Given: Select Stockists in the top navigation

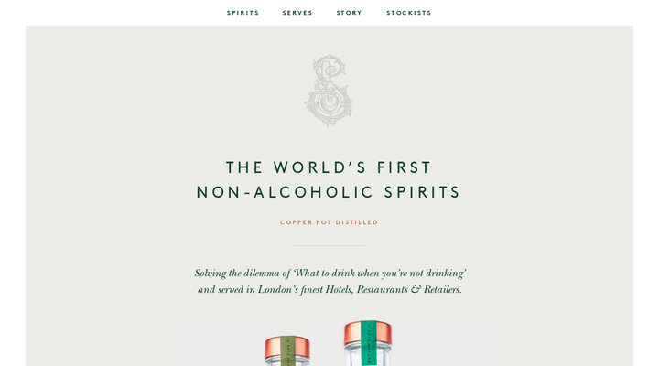Looking at the screenshot, I should [409, 13].
